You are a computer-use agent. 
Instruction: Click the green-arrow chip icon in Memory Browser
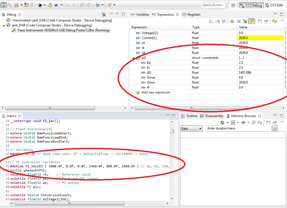click(x=222, y=123)
